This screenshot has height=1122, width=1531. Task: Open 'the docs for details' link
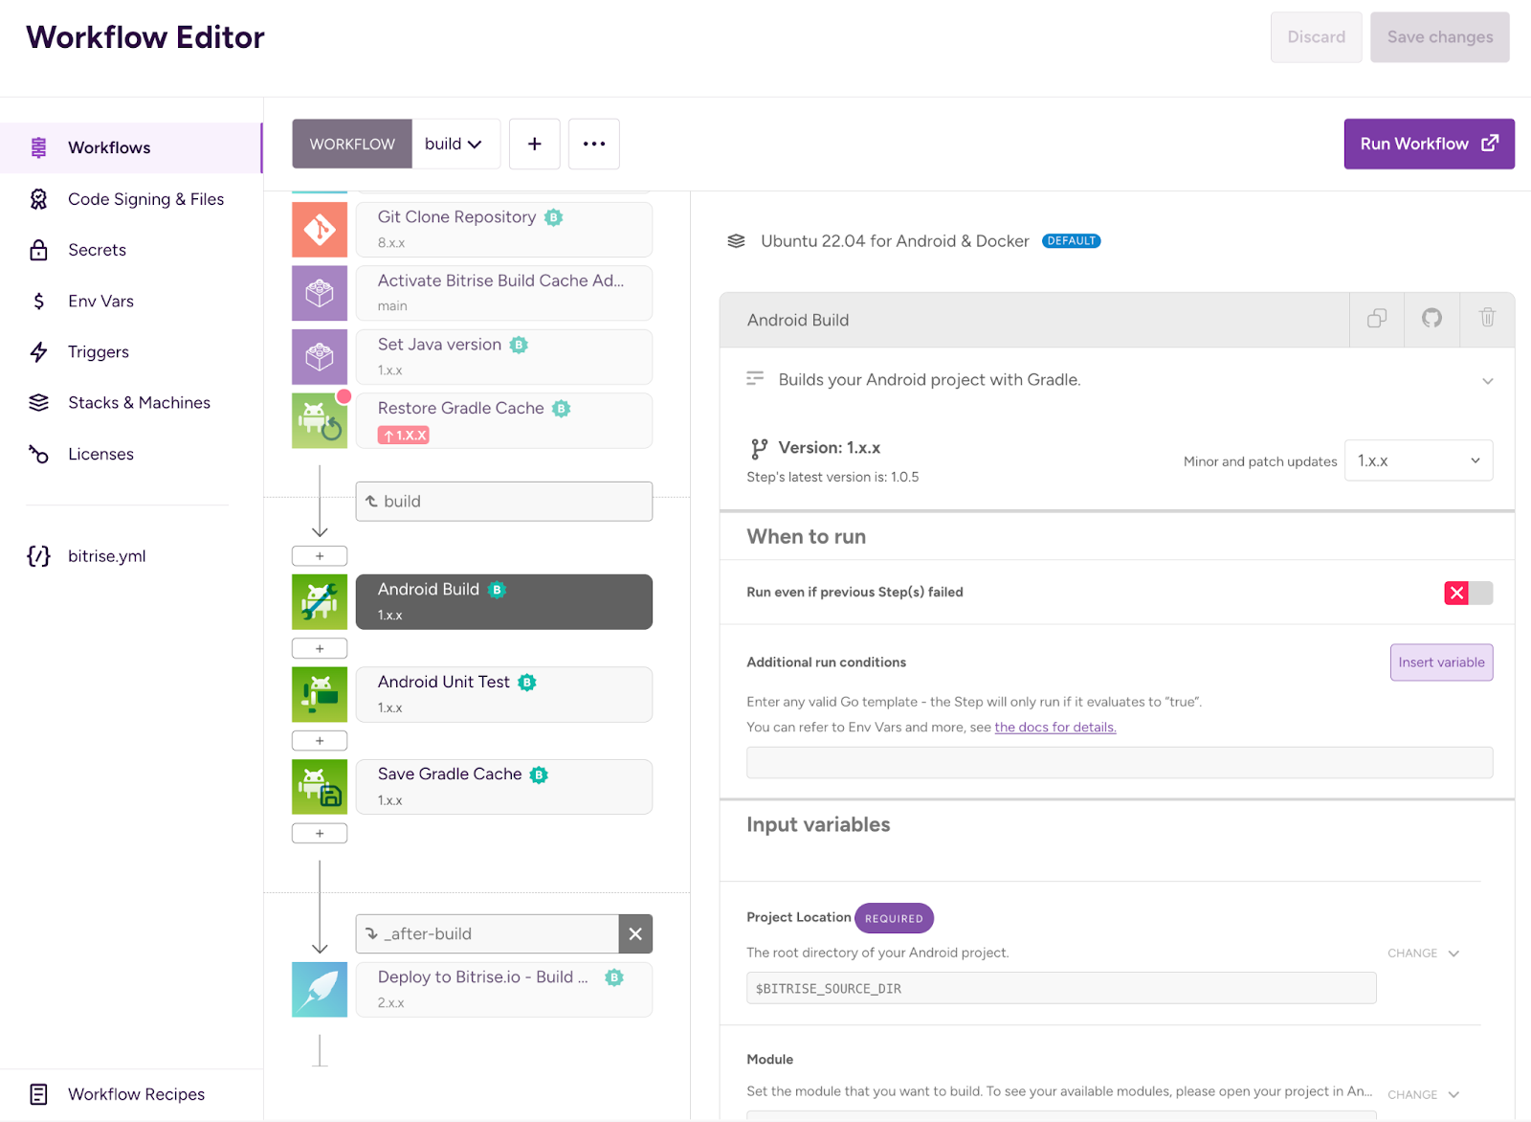pyautogui.click(x=1055, y=728)
